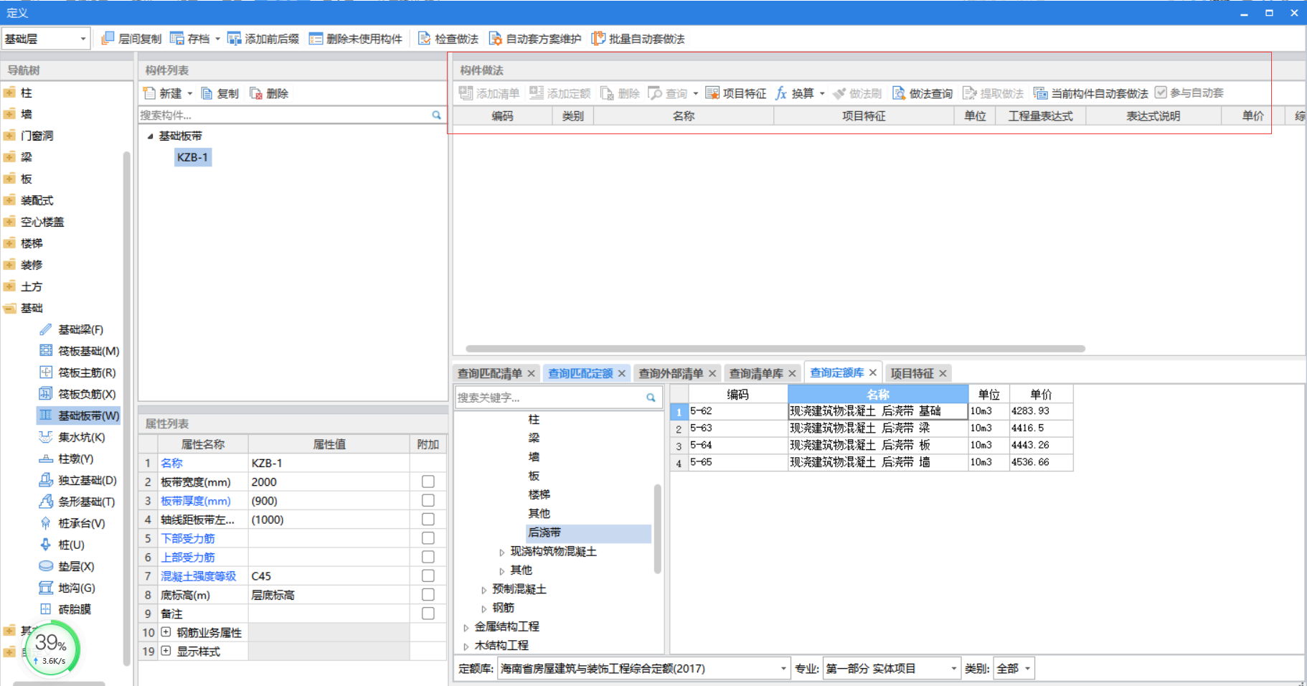Click the 添加清单 icon
The height and width of the screenshot is (686, 1307).
click(x=466, y=93)
